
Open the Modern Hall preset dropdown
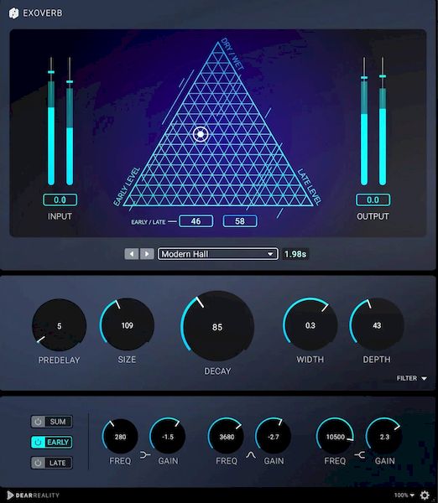[x=217, y=254]
